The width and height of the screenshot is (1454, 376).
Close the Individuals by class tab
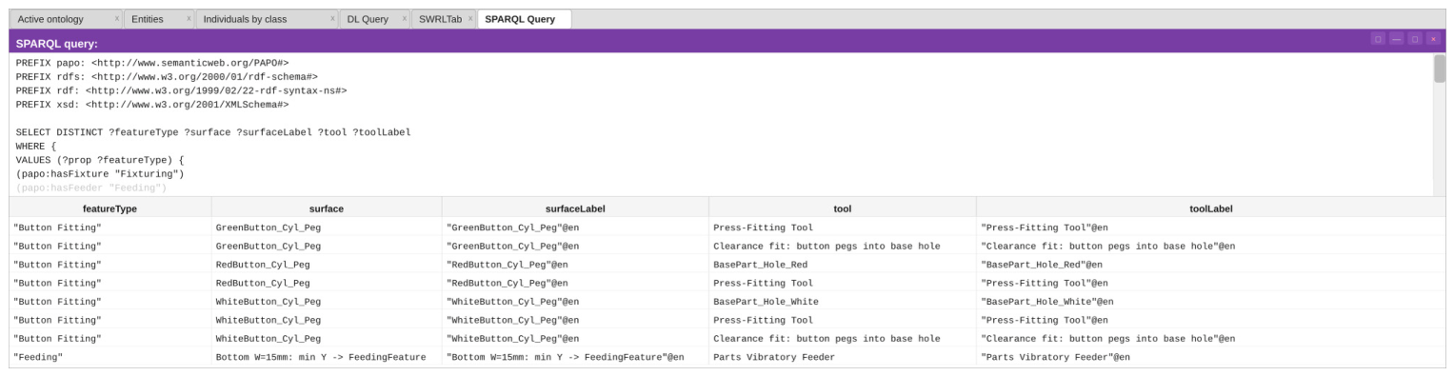[x=332, y=19]
